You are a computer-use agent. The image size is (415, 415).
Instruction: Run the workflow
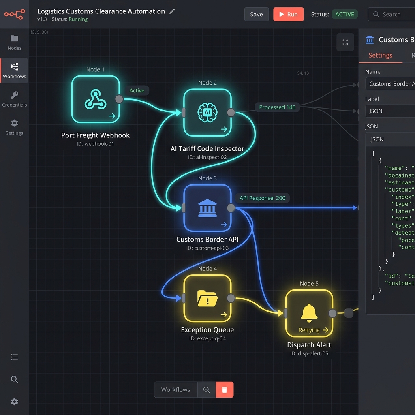289,14
